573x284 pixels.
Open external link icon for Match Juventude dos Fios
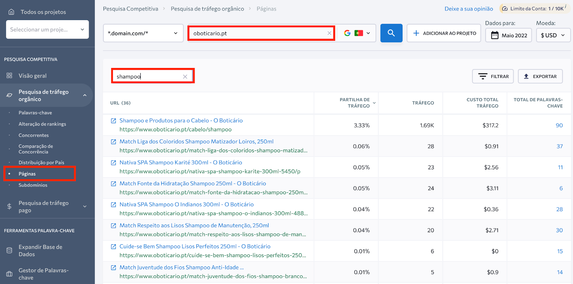(x=114, y=268)
